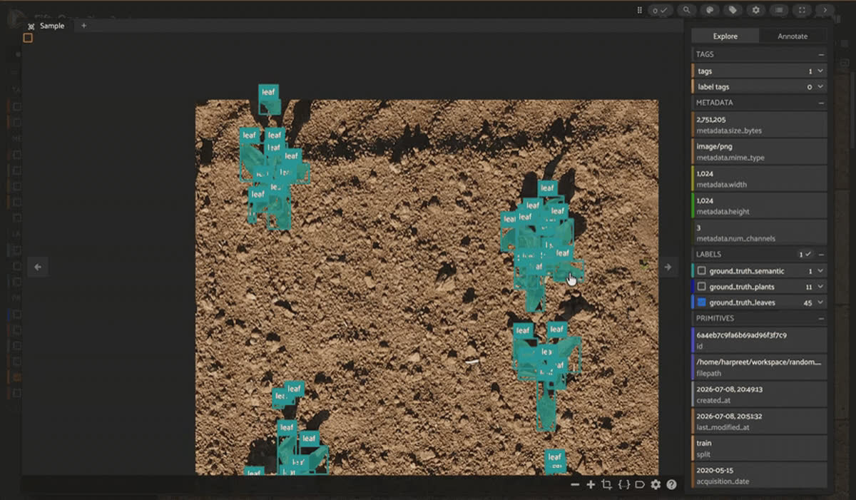Toggle ground_truth_plants checkbox
The image size is (856, 500).
[701, 287]
